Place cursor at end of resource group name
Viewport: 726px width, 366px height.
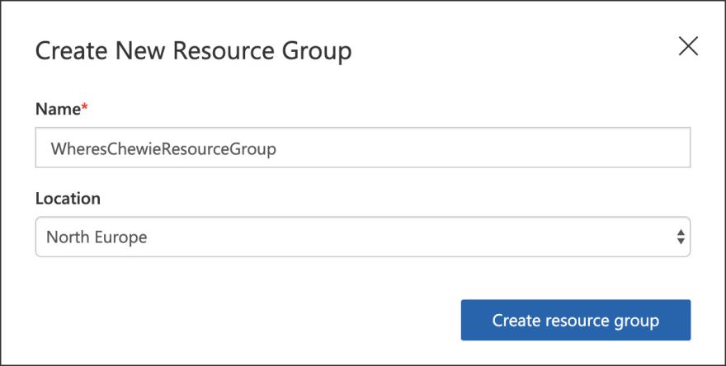pyautogui.click(x=277, y=149)
